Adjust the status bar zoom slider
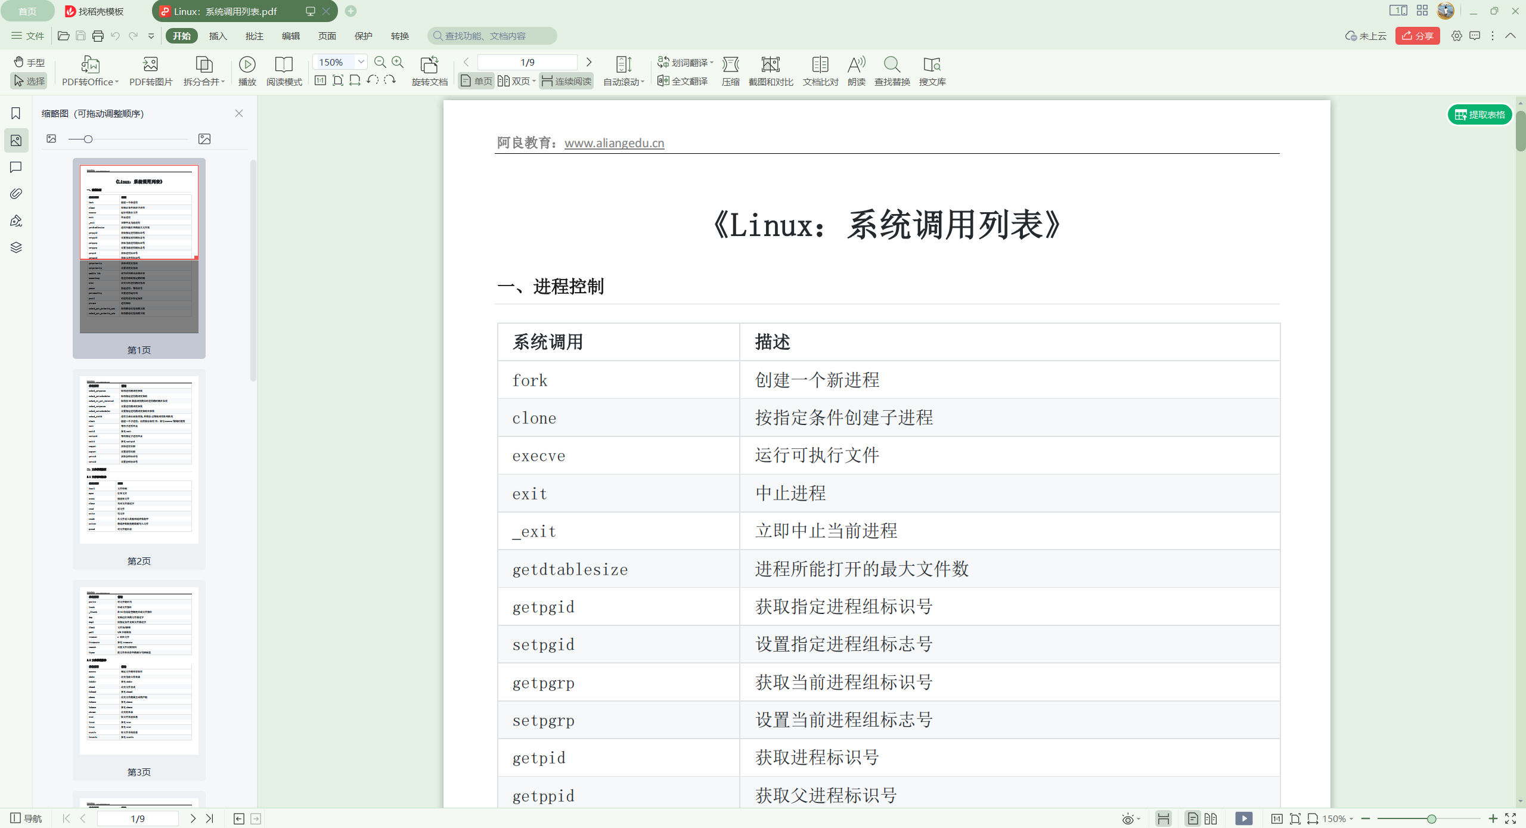 pos(1431,818)
